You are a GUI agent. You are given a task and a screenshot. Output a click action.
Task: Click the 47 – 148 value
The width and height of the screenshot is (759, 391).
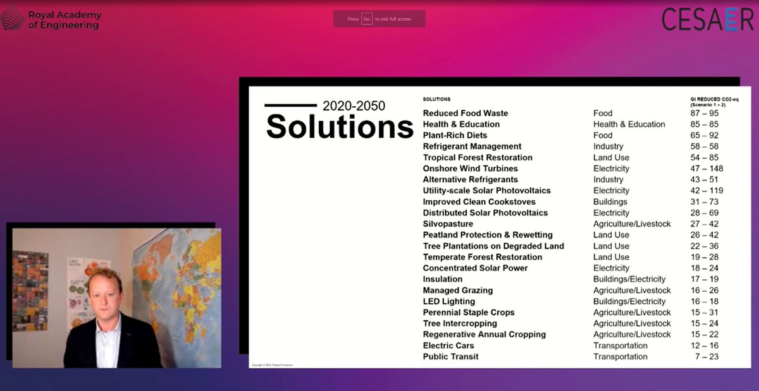[707, 169]
